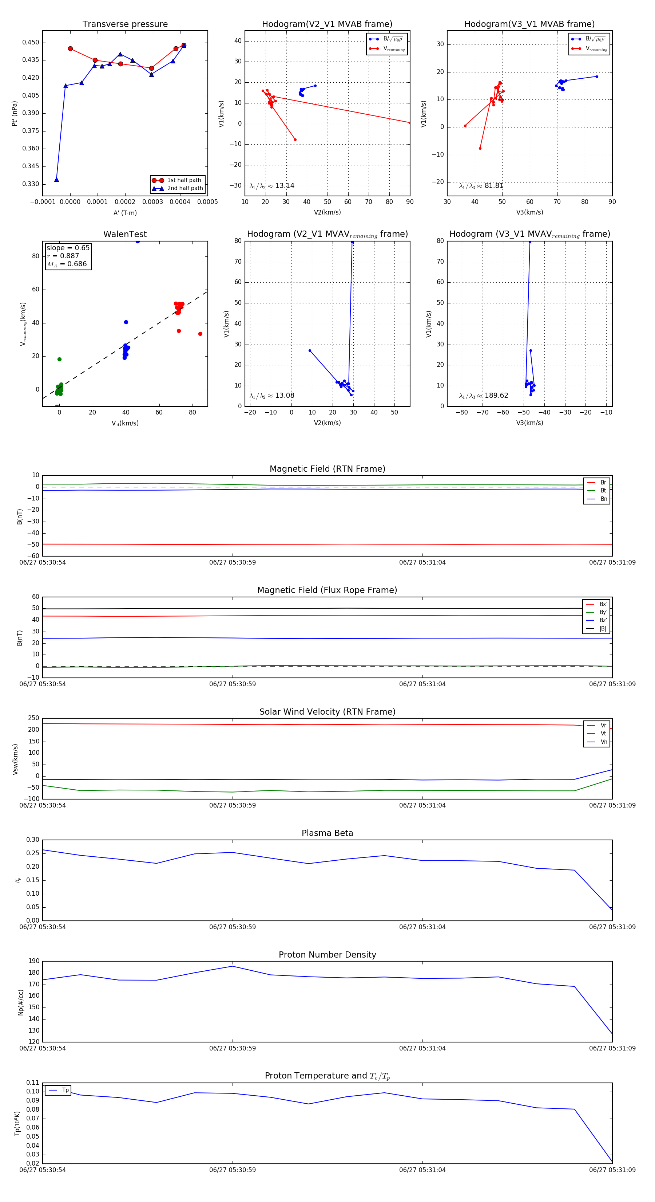Viewport: 655px width, 1202px height.
Task: Click the λ1/λ2 ≈ 13.14 annotation
Action: click(272, 186)
